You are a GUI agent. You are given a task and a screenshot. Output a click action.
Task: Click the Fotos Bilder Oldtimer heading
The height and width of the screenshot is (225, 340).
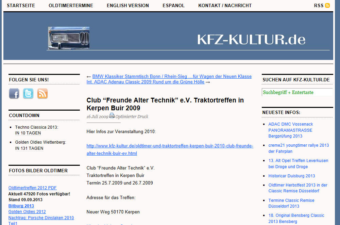point(38,171)
